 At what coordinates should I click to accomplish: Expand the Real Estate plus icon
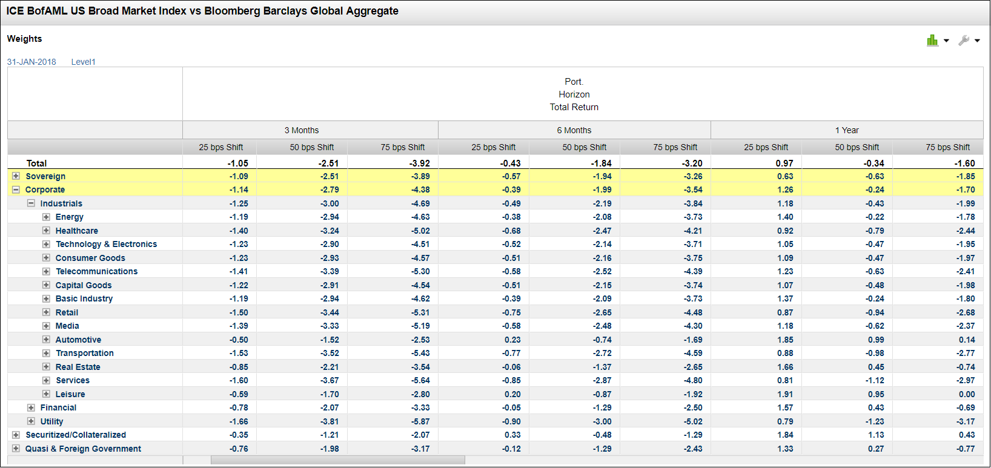pos(46,367)
